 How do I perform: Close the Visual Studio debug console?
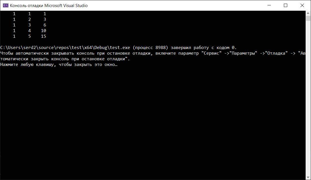click(x=302, y=5)
